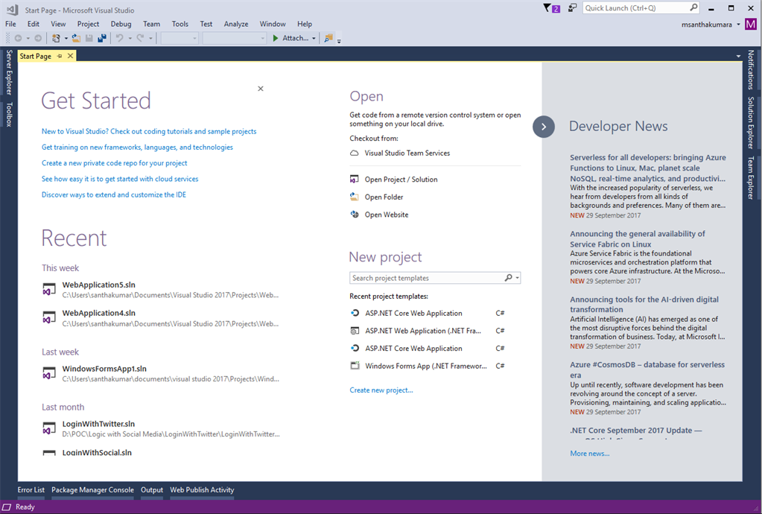
Task: Open the Team Explorer side tab
Action: click(x=751, y=177)
